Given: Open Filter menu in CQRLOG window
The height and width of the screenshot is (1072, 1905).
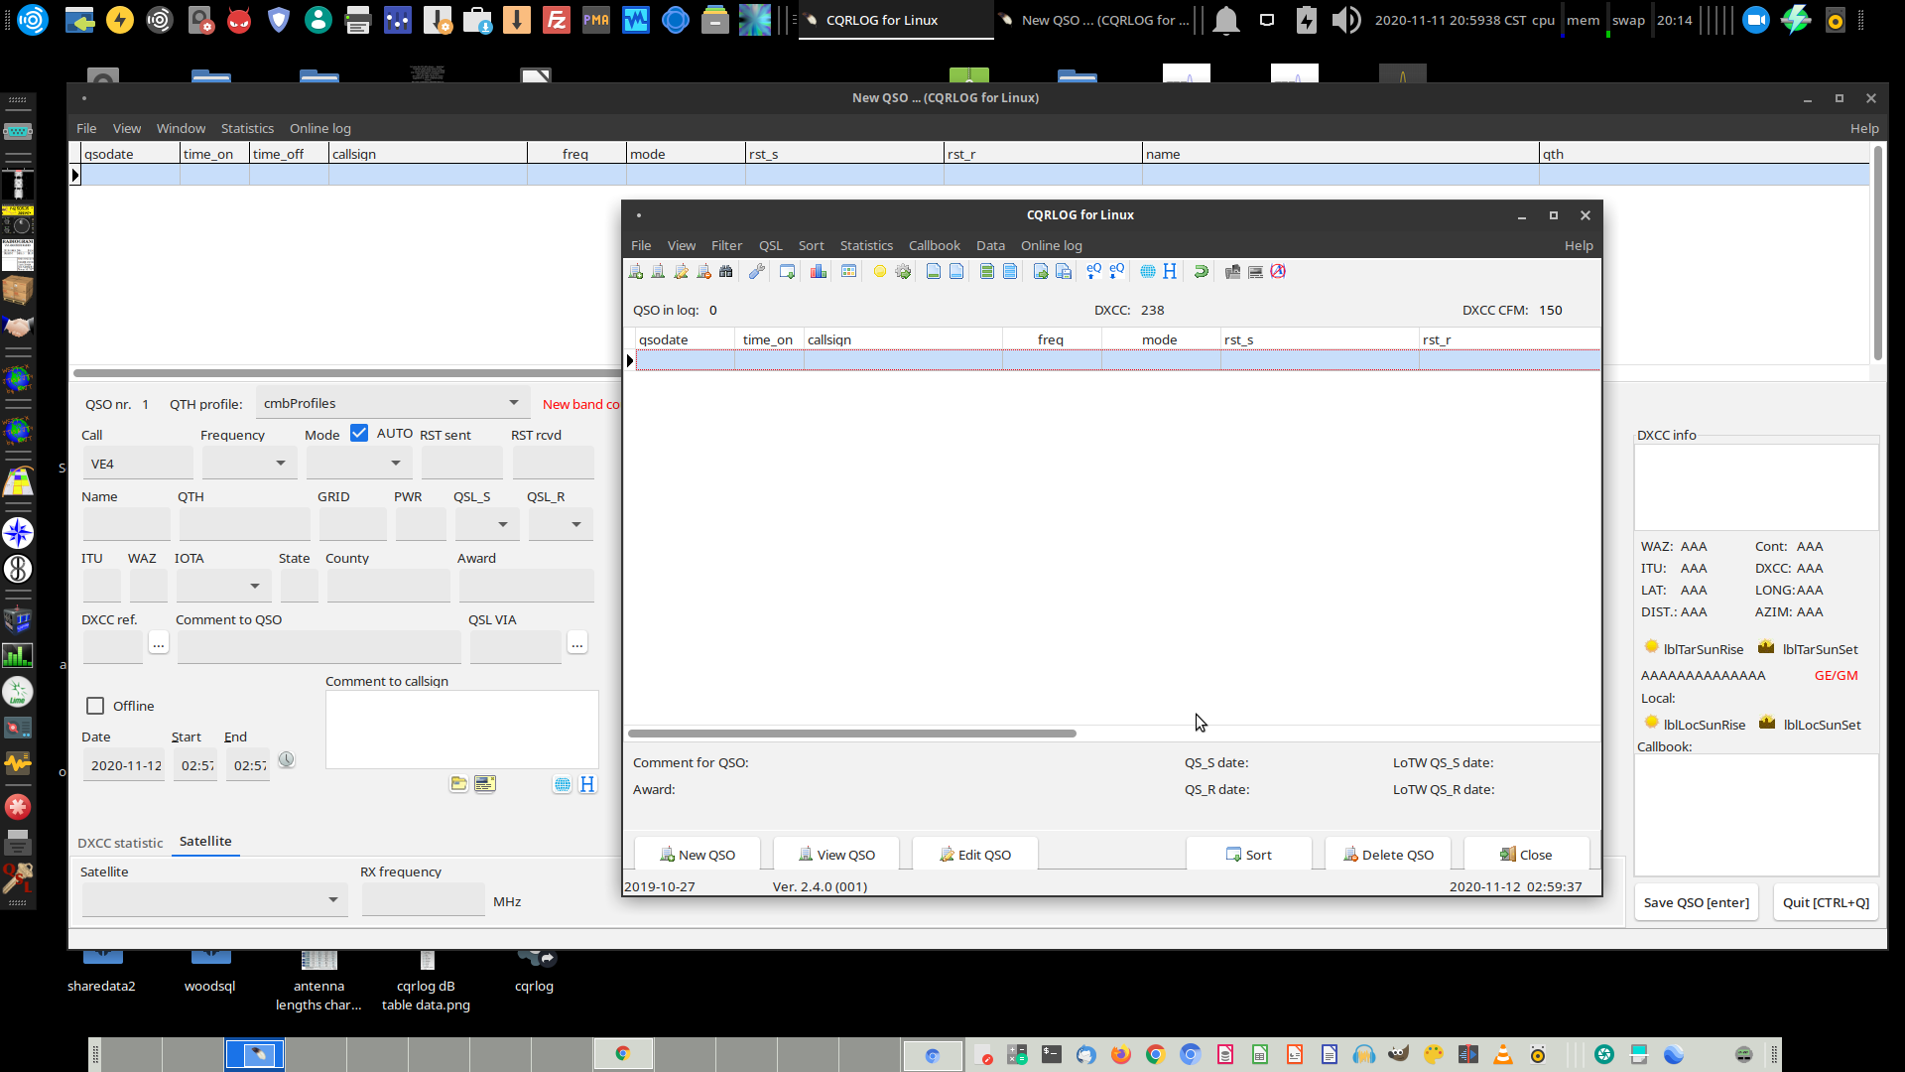Looking at the screenshot, I should point(726,245).
